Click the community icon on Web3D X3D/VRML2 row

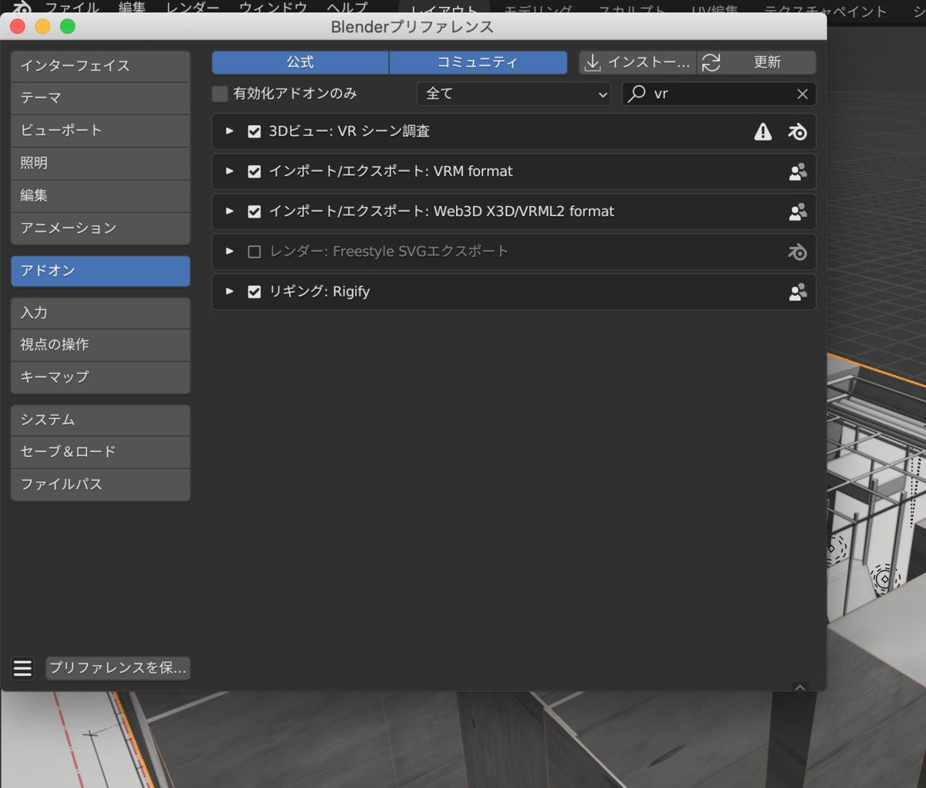coord(797,211)
